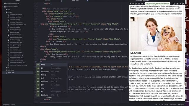The height and width of the screenshot is (106, 189).
Task: Open doctor-winthrop.jpg in the tree
Action: pyautogui.click(x=16, y=37)
